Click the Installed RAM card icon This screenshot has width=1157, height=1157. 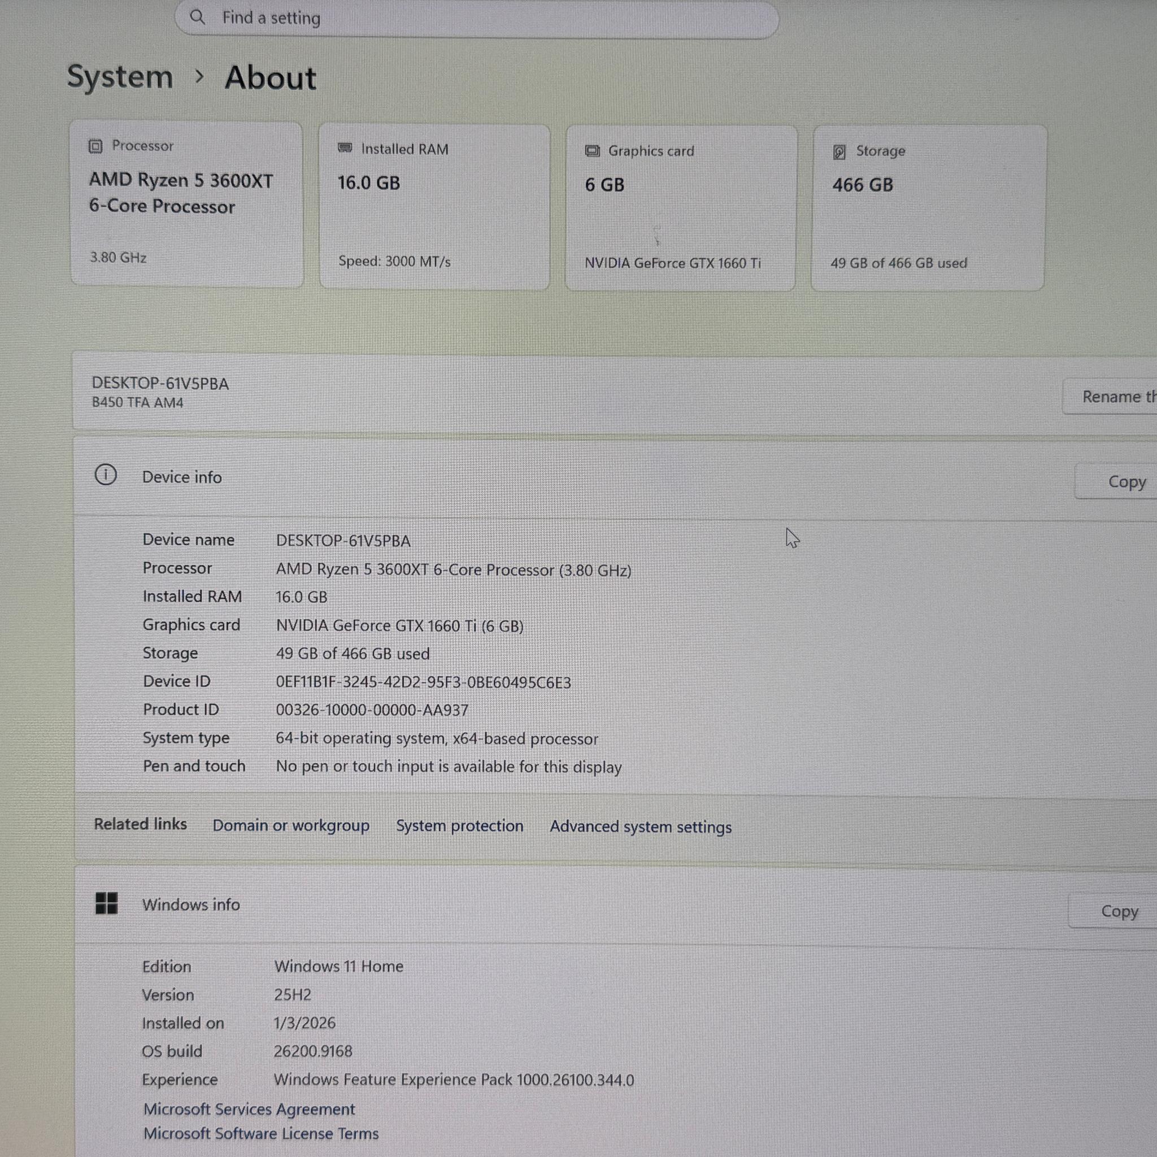pos(345,148)
